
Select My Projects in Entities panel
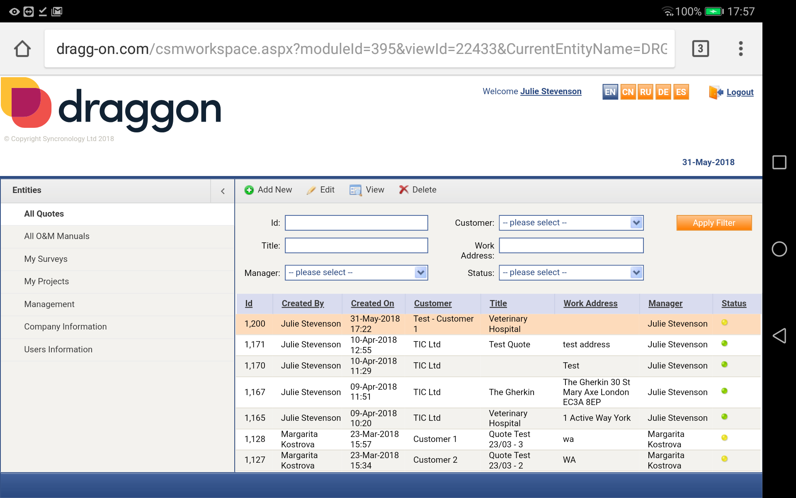(46, 281)
